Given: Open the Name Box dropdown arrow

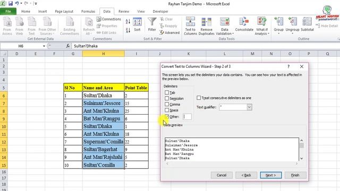Looking at the screenshot, I should tap(44, 46).
